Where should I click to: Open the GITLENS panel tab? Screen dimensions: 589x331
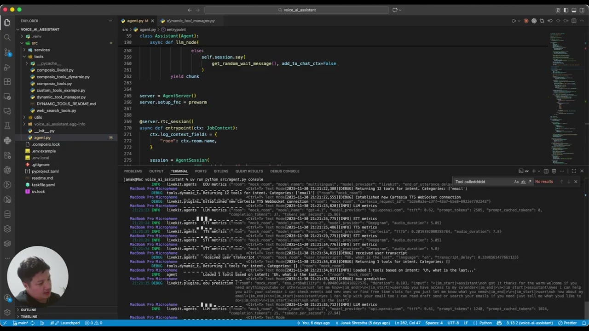click(221, 171)
